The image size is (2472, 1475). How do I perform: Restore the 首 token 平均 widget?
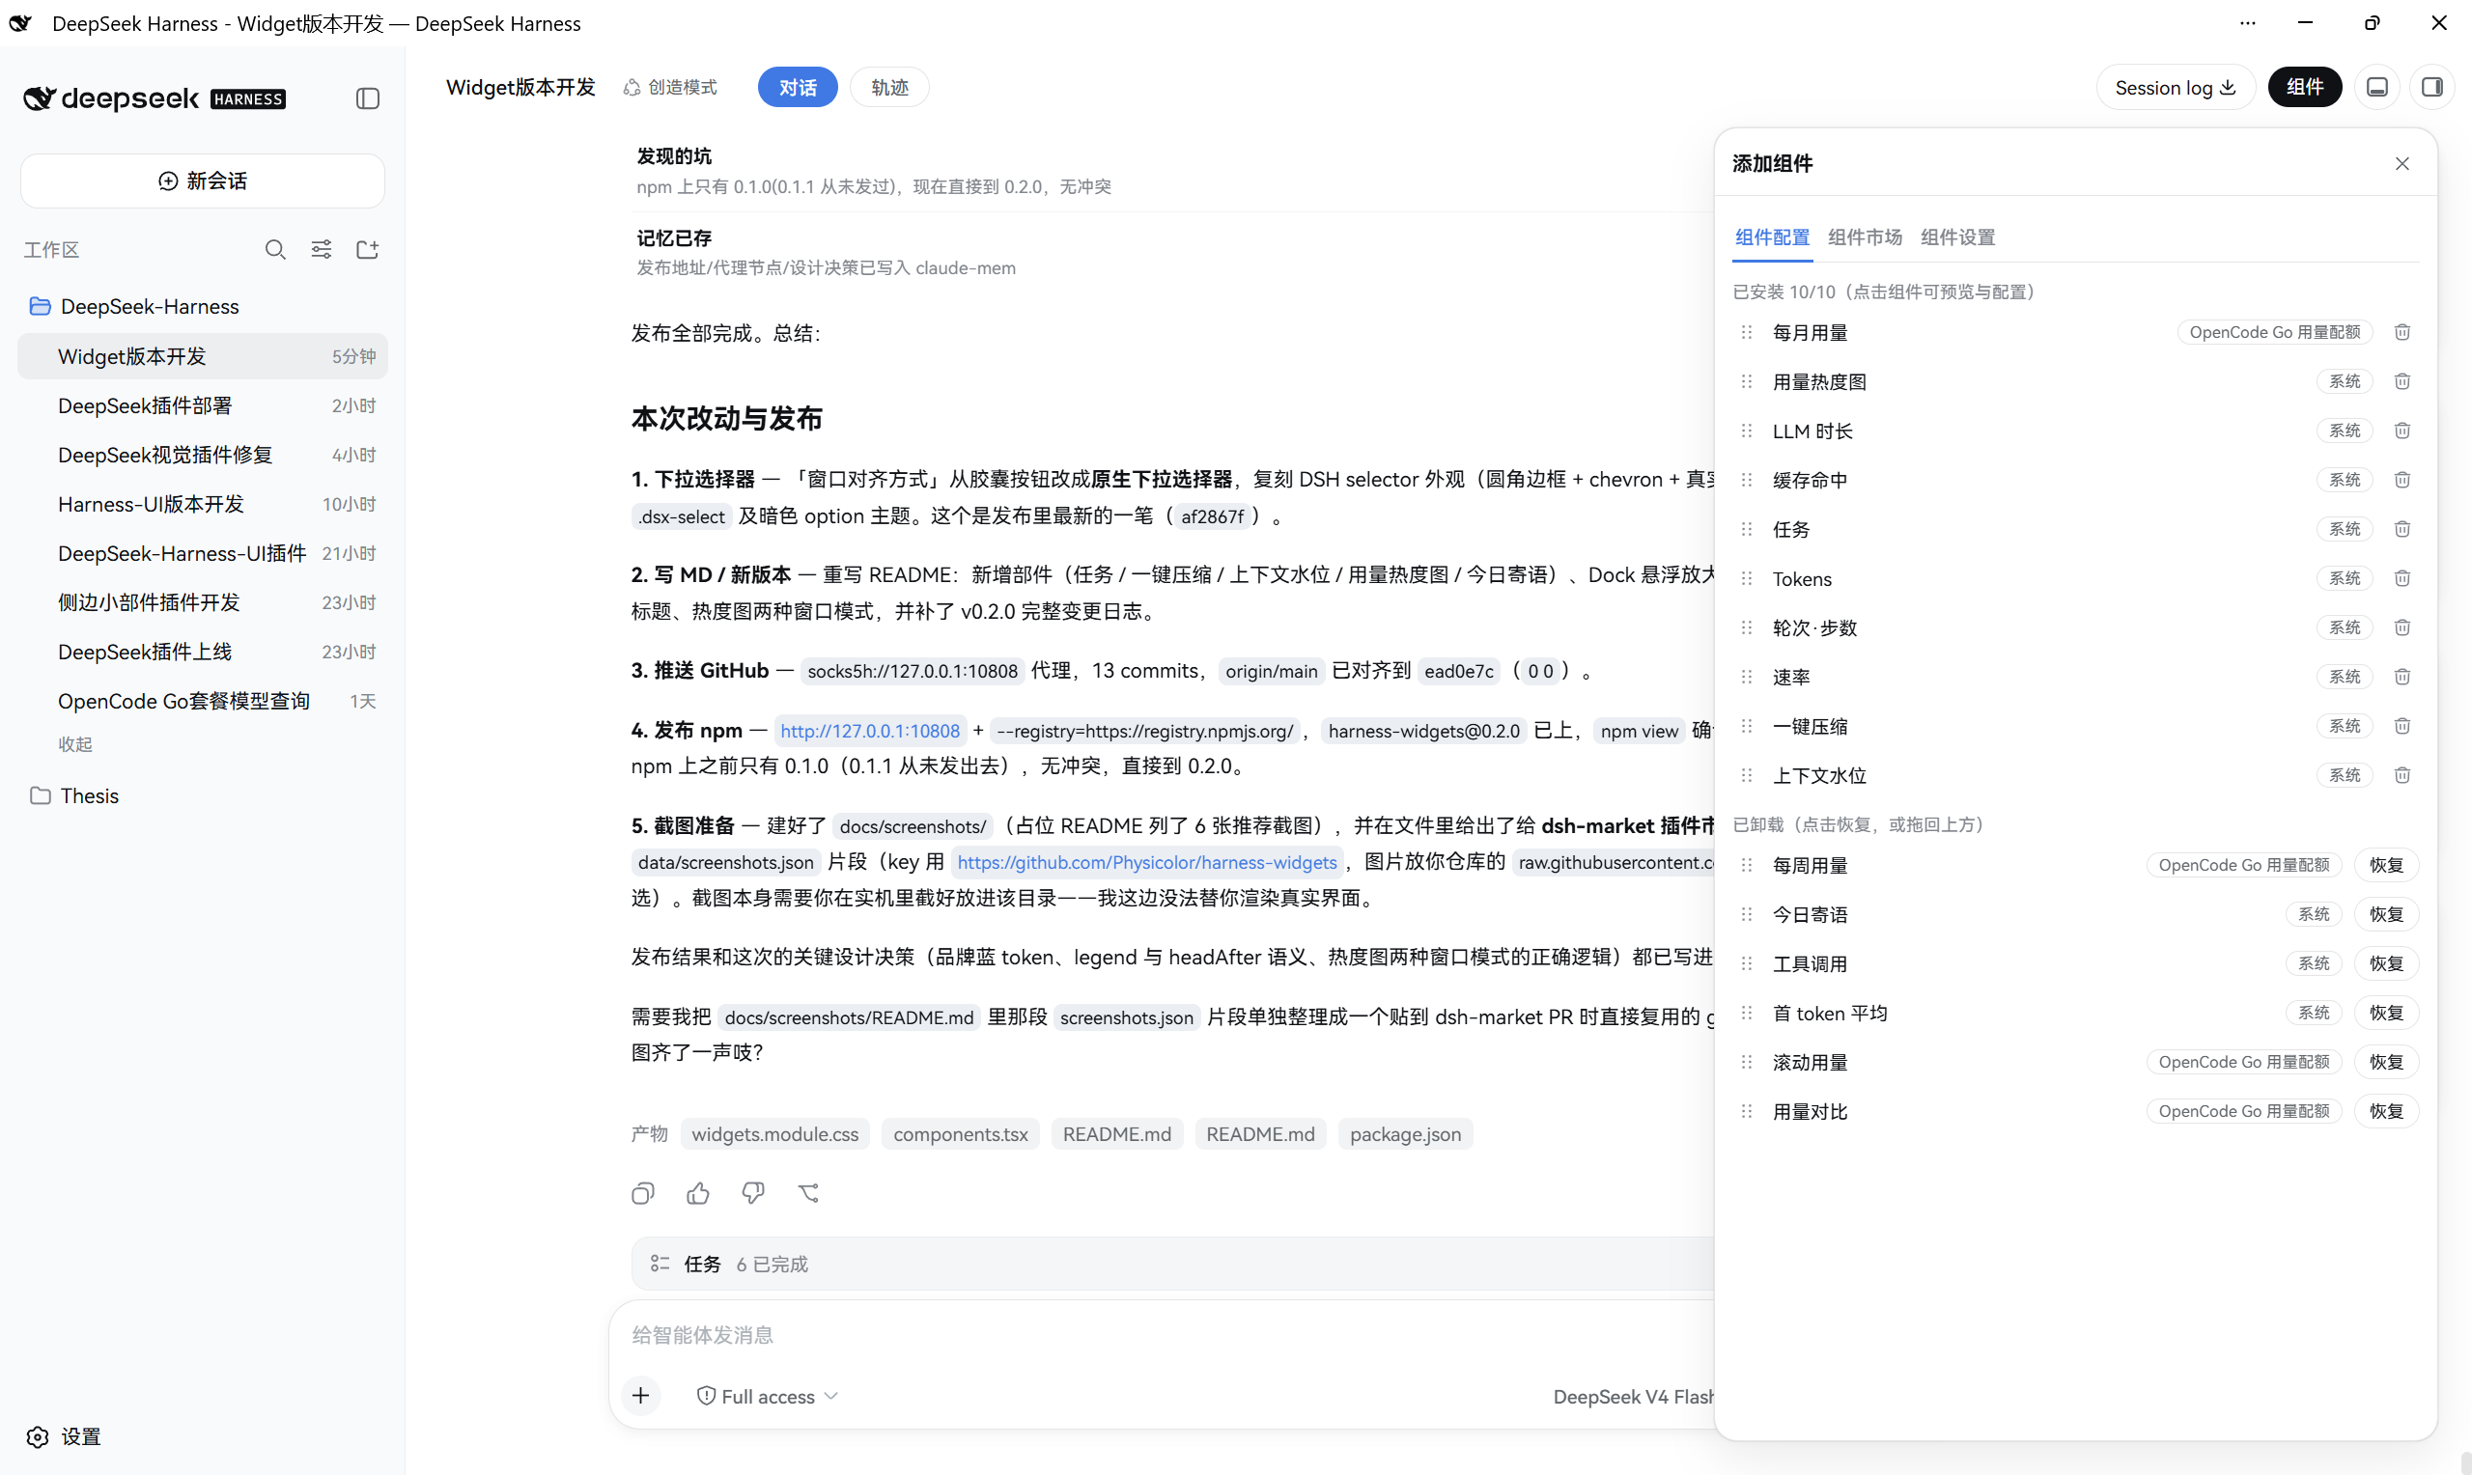point(2385,1013)
